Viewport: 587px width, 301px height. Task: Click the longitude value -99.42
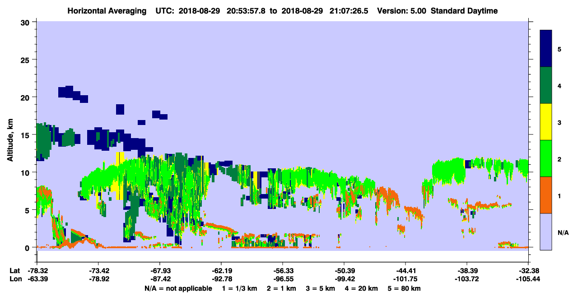click(x=344, y=279)
